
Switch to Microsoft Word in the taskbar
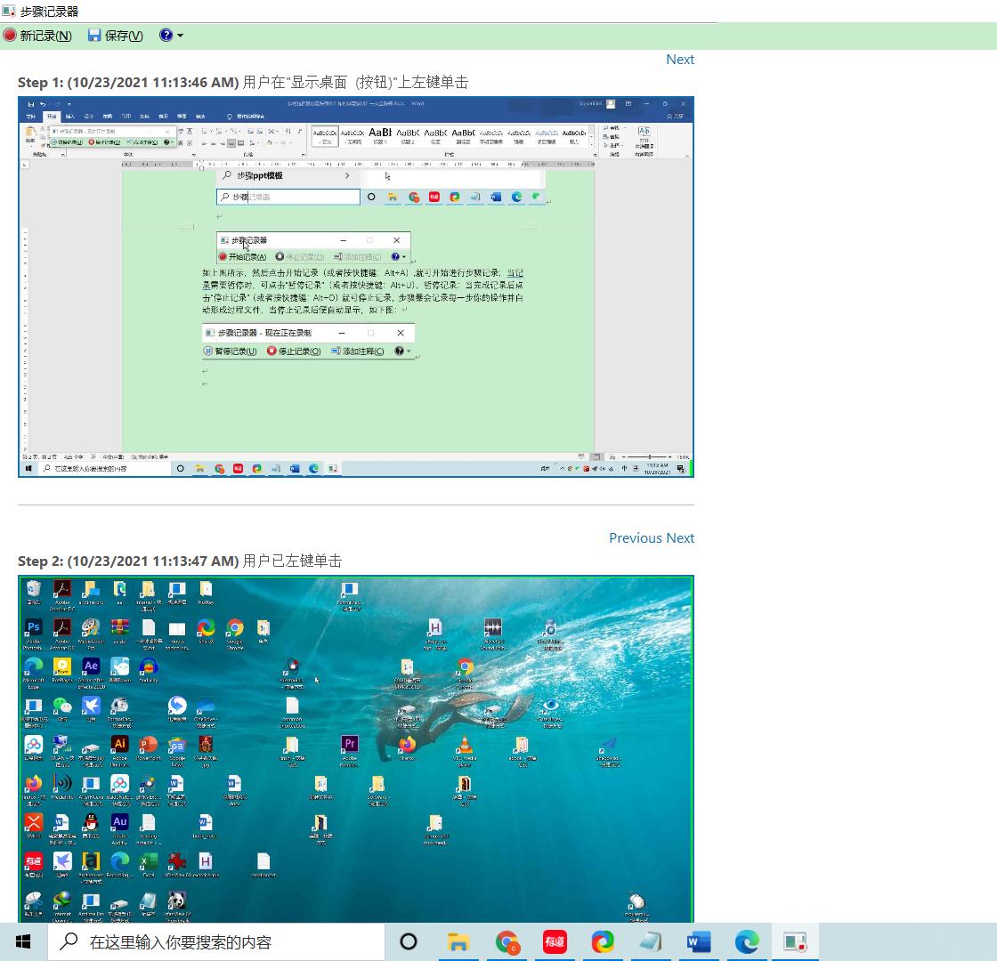tap(699, 941)
